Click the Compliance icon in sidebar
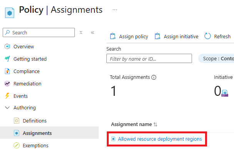The image size is (234, 155). pyautogui.click(x=7, y=72)
